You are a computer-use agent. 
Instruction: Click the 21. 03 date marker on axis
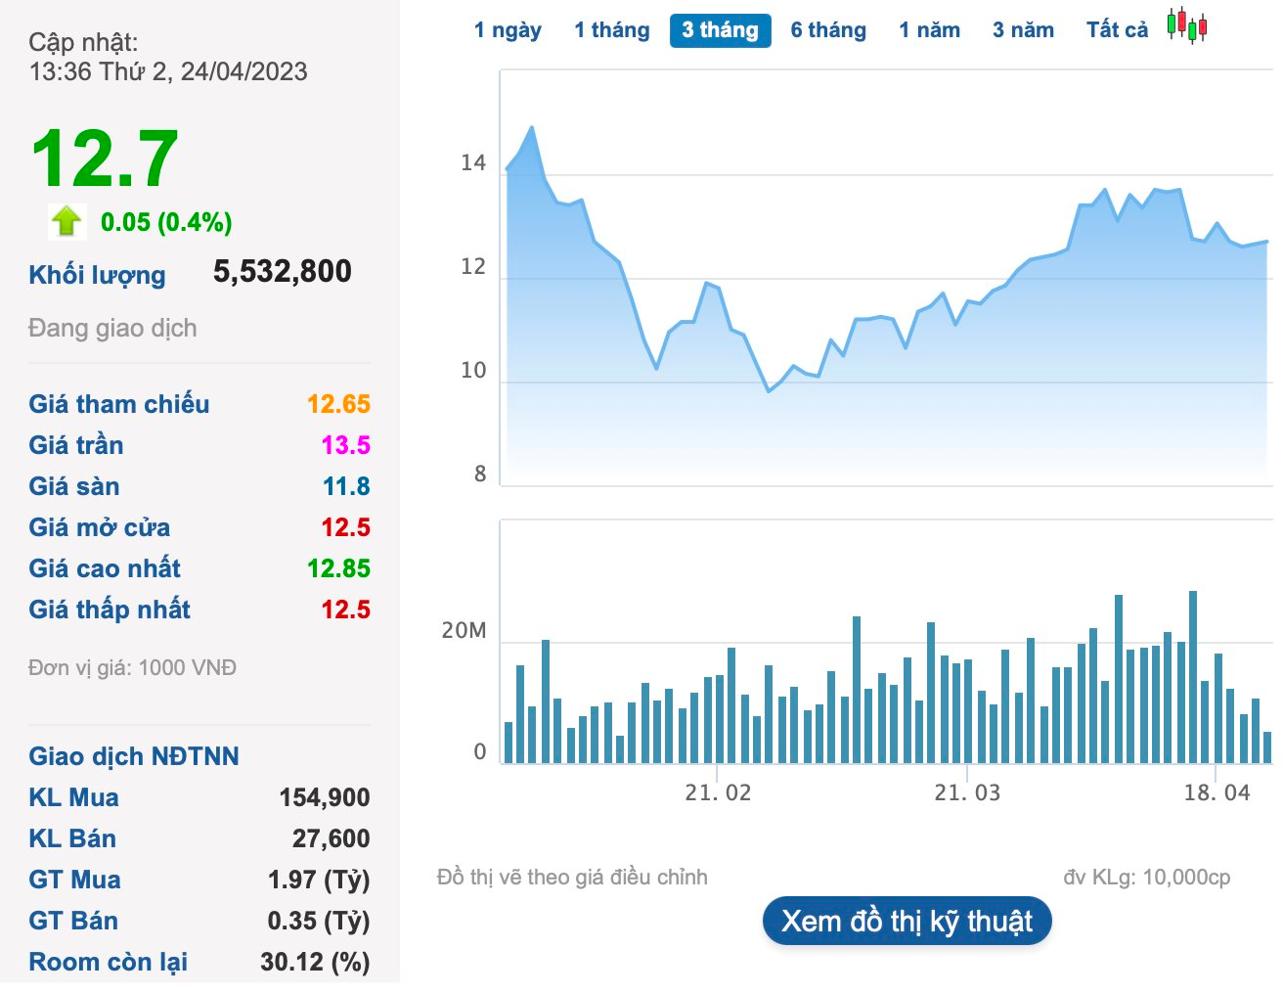(967, 792)
